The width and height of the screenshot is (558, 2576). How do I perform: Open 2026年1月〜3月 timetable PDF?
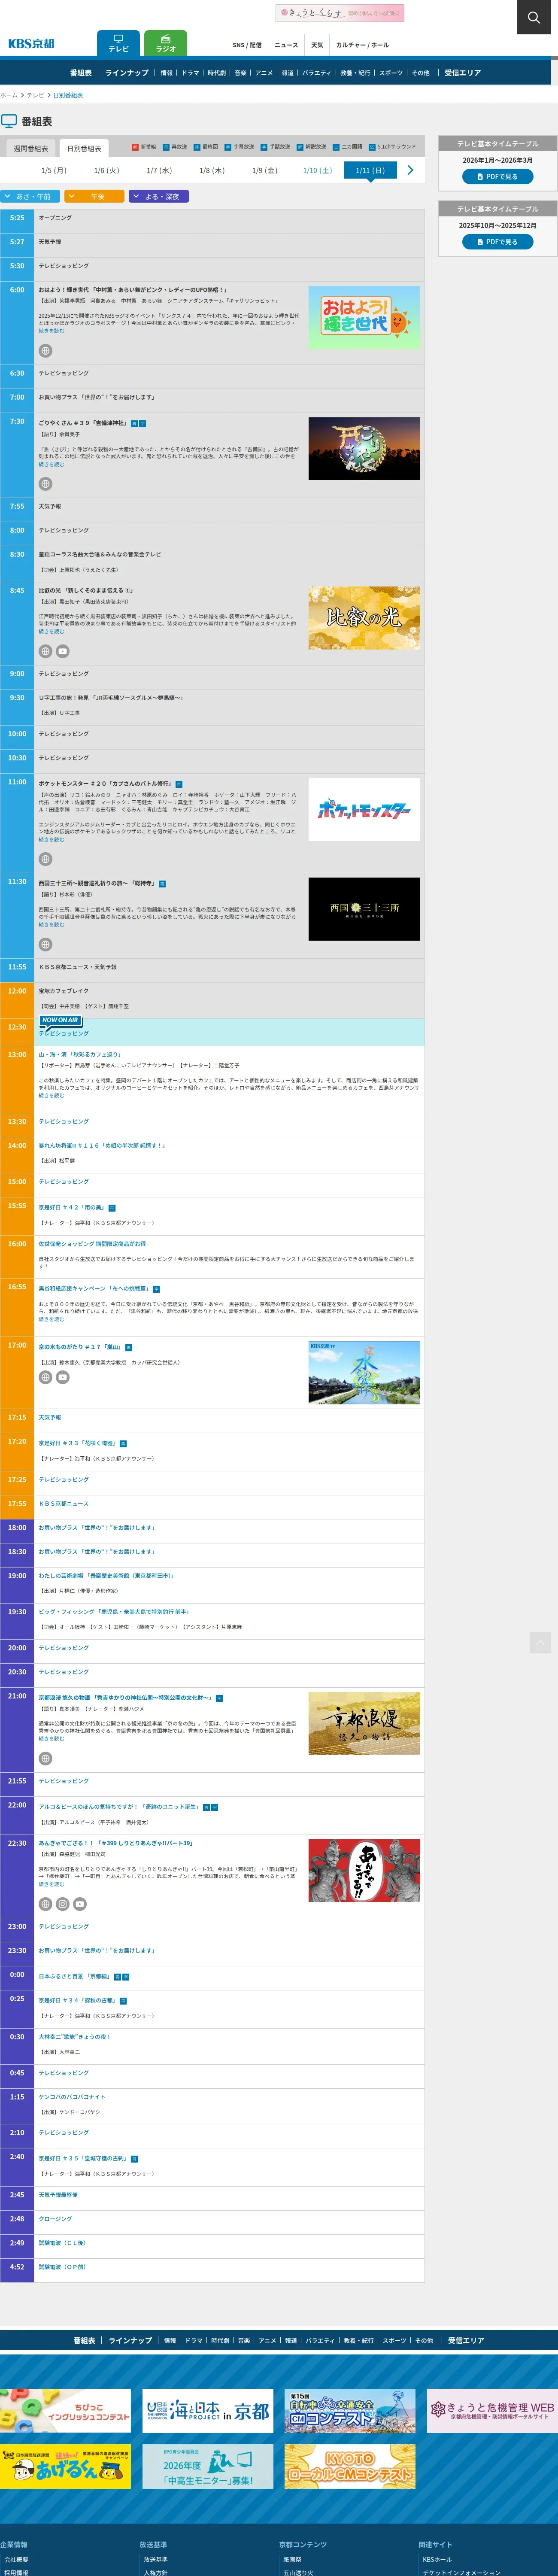[497, 177]
